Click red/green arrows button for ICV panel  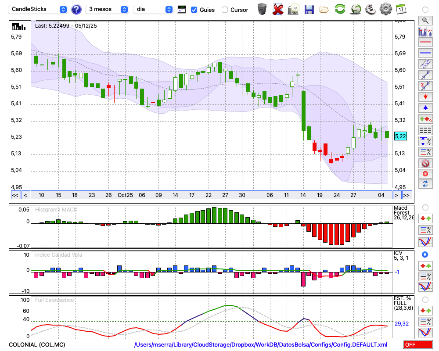(425, 265)
